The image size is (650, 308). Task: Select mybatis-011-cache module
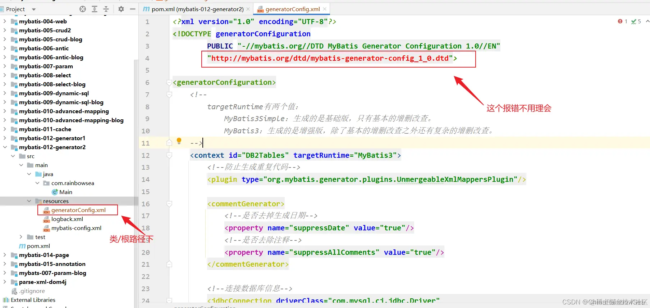pos(45,129)
